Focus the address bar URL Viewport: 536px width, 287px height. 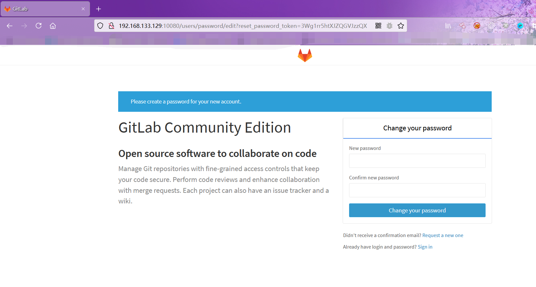(243, 26)
